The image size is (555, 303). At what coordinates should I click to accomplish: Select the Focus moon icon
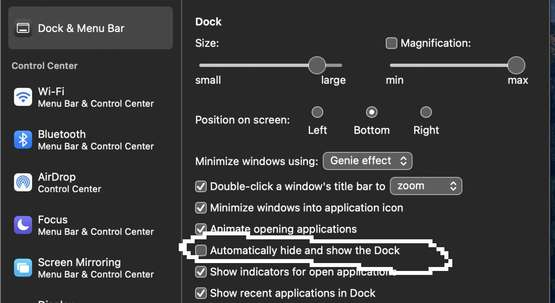pos(23,225)
